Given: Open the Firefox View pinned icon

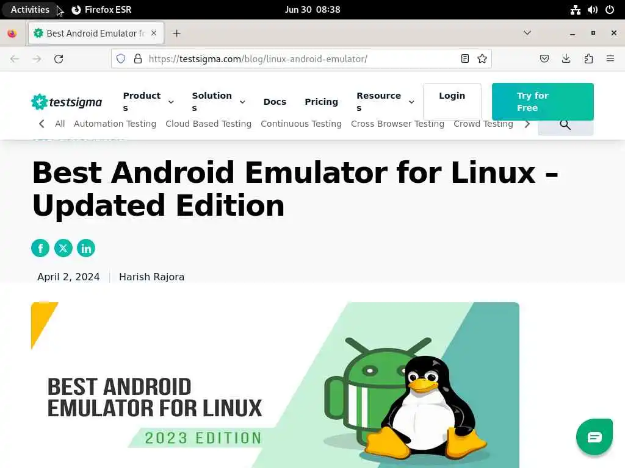Looking at the screenshot, I should 12,34.
